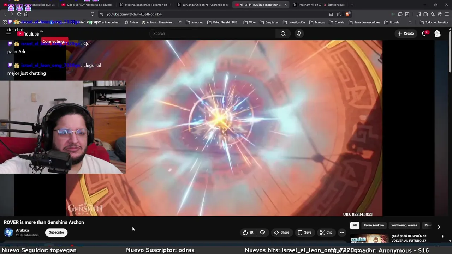
Task: Bookmark this page with bookmark icon
Action: pyautogui.click(x=93, y=14)
